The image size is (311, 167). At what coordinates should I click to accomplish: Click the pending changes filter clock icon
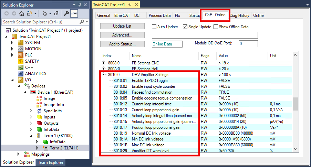(45, 13)
